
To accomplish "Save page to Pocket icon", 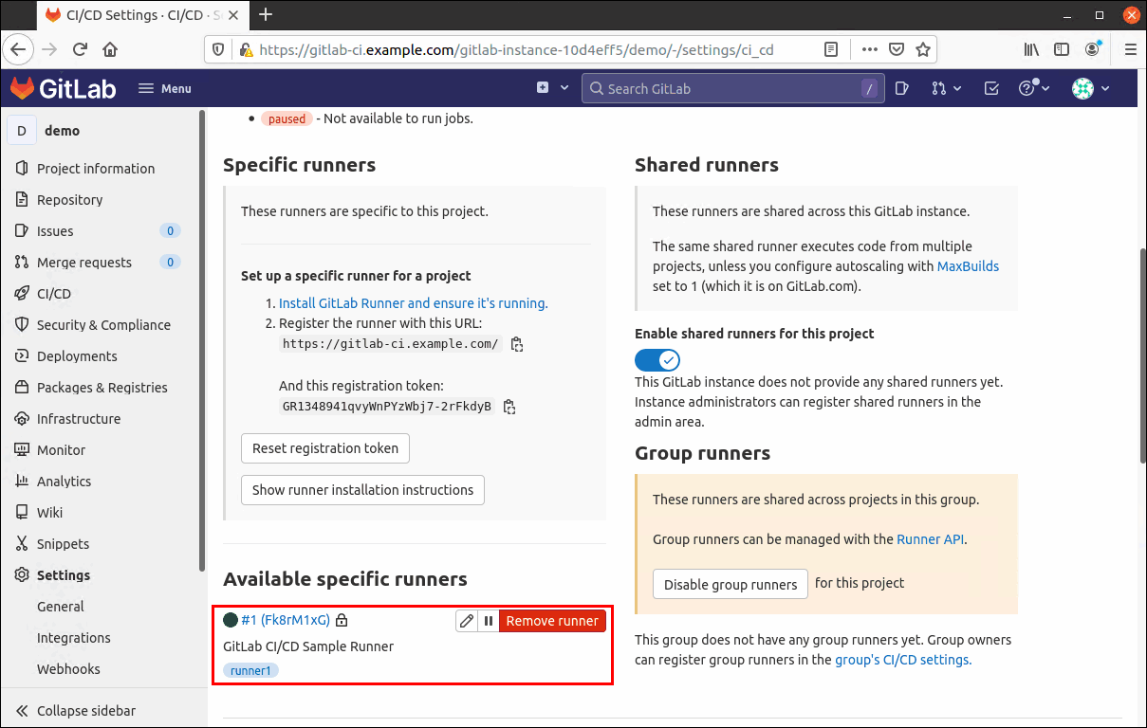I will click(x=896, y=49).
